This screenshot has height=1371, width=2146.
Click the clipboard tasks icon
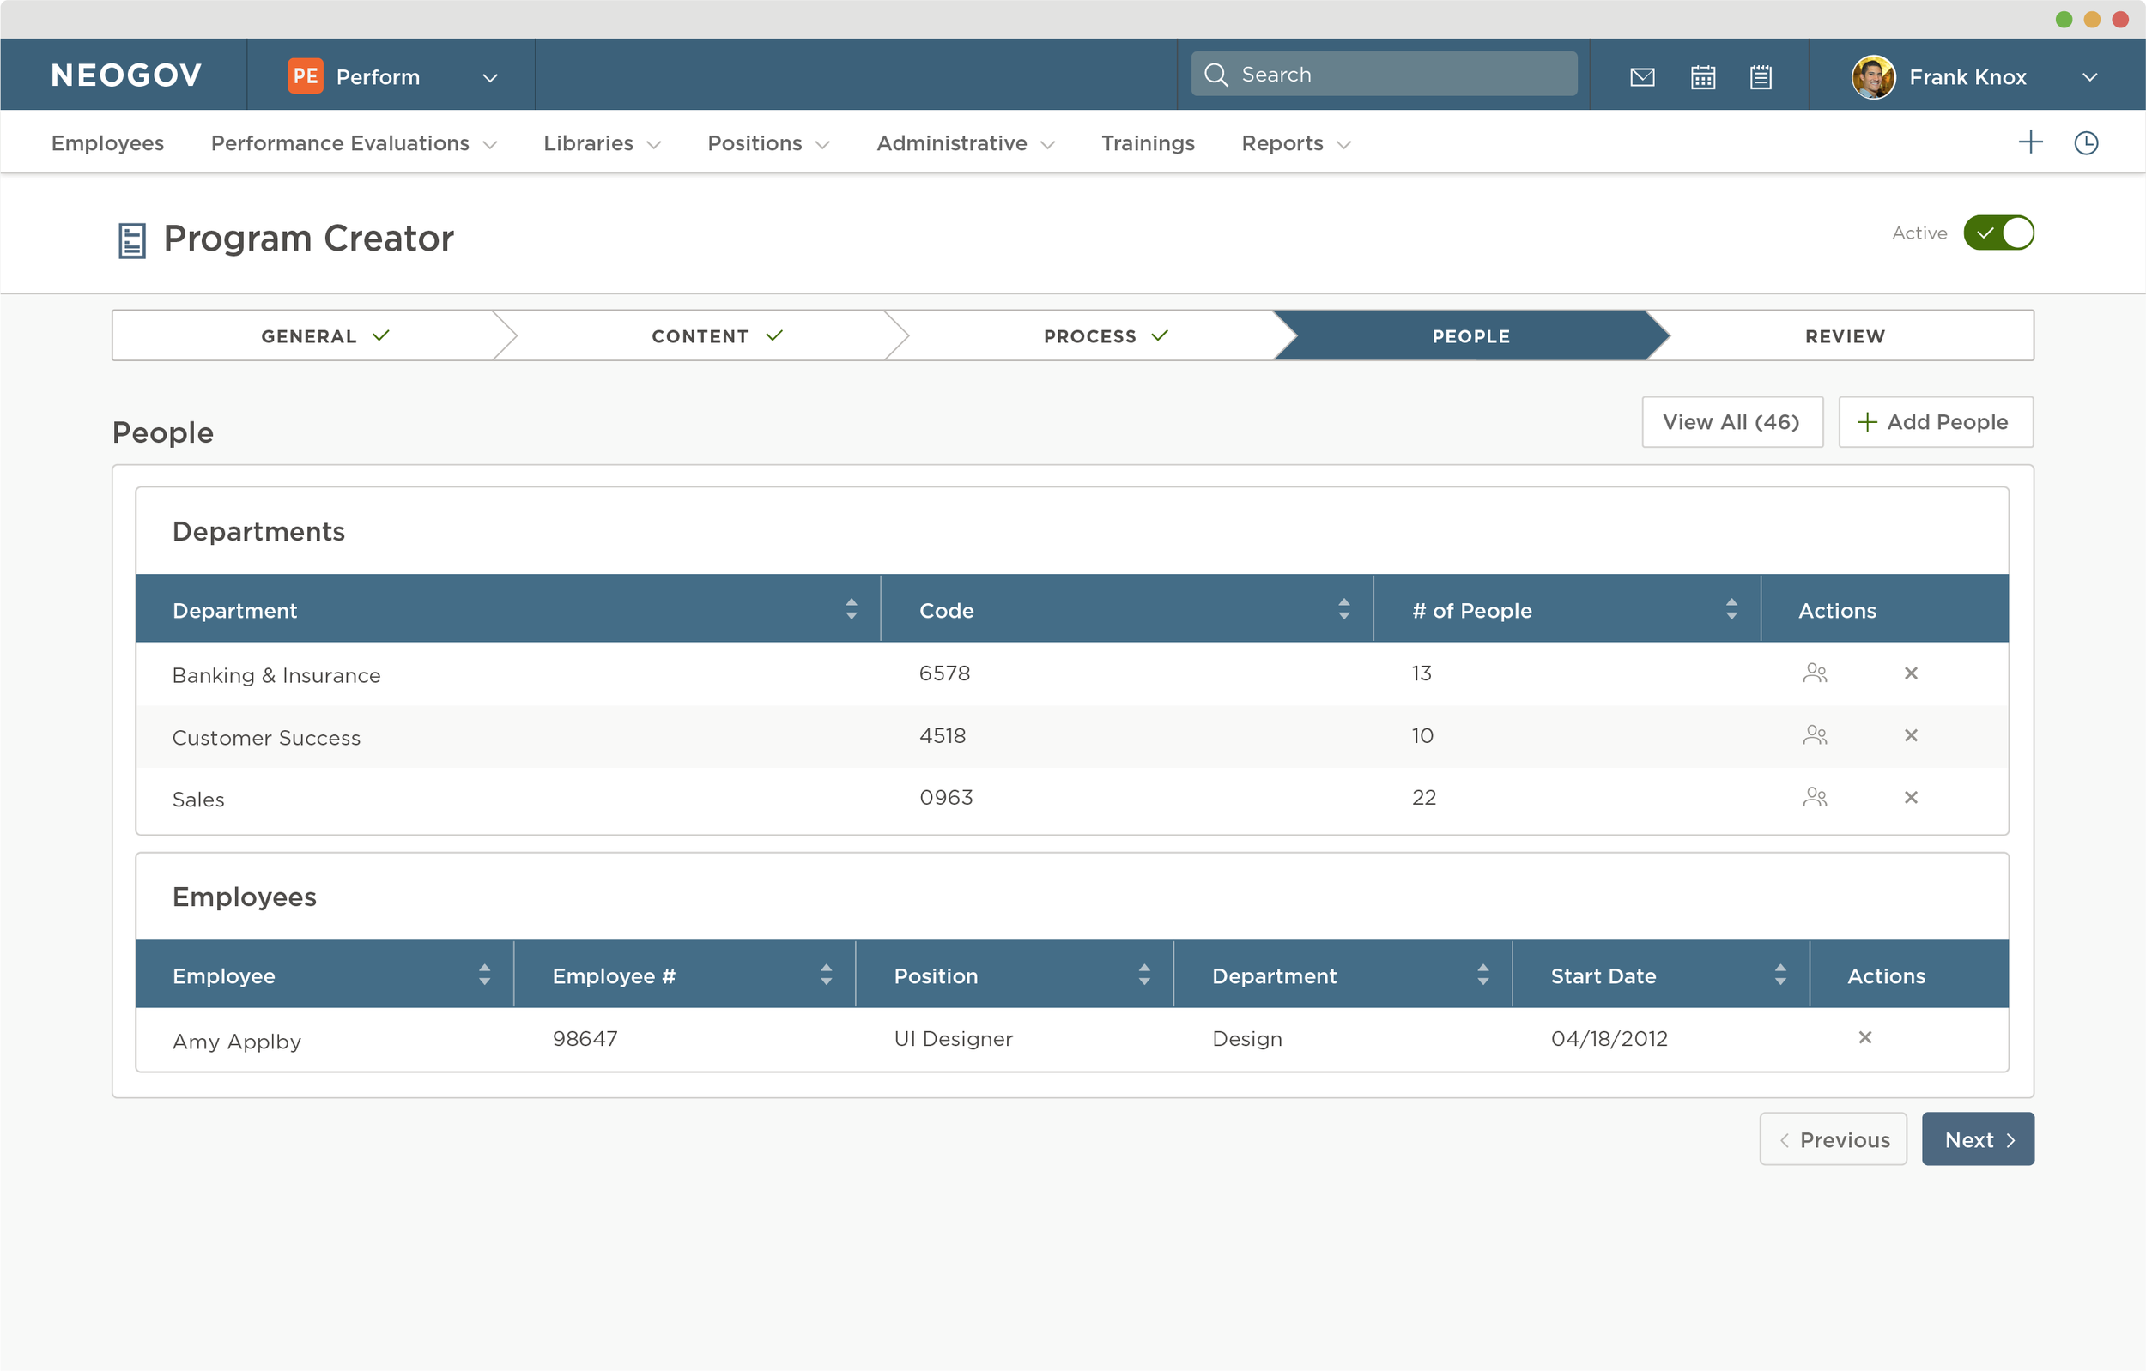tap(1760, 76)
